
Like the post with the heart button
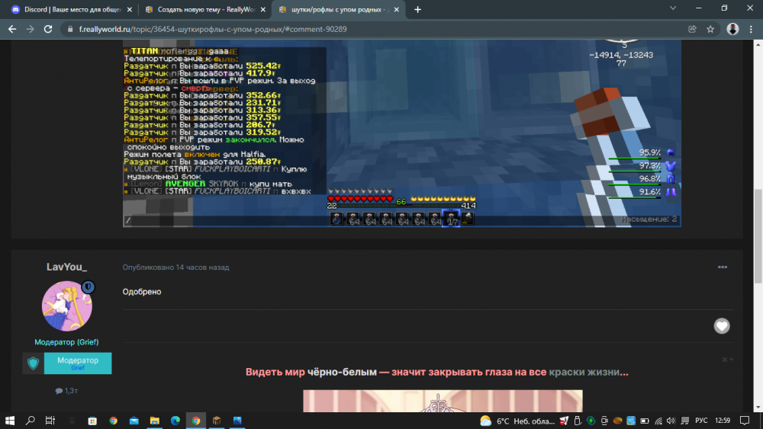(x=722, y=326)
